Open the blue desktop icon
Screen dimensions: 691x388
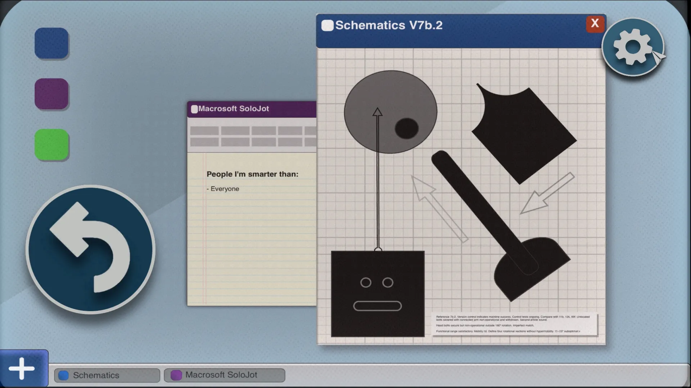51,43
